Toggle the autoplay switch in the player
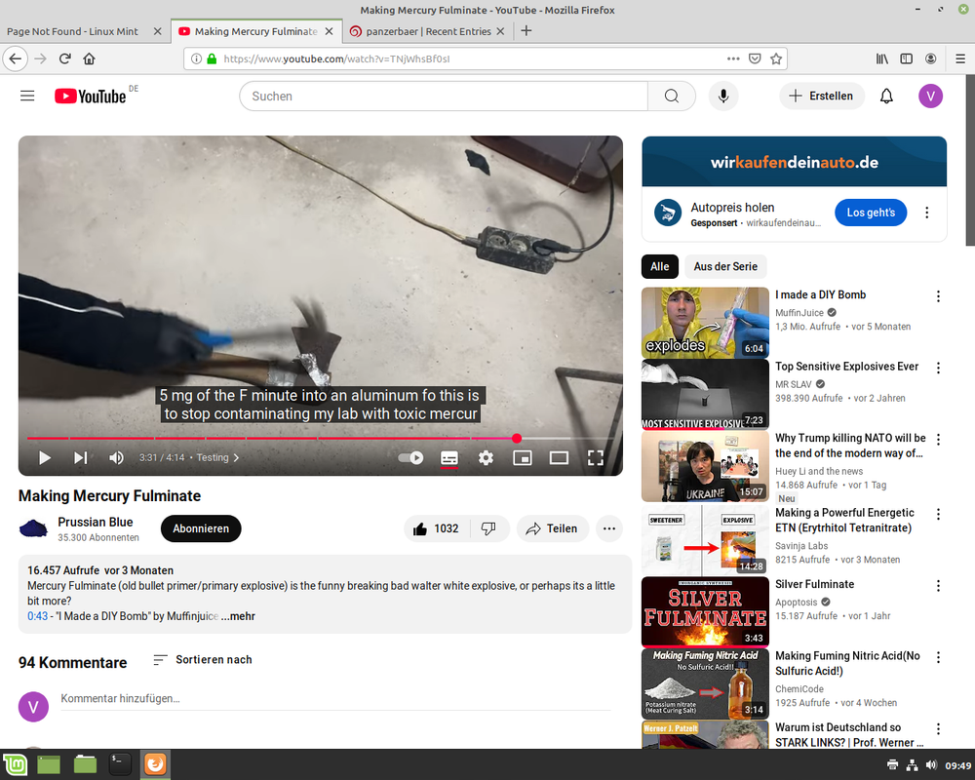The width and height of the screenshot is (975, 780). (x=411, y=458)
